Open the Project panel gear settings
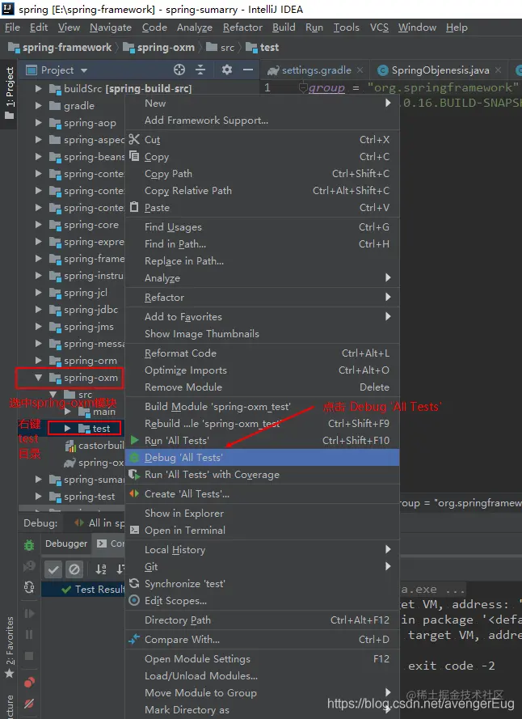The width and height of the screenshot is (522, 719). tap(227, 70)
